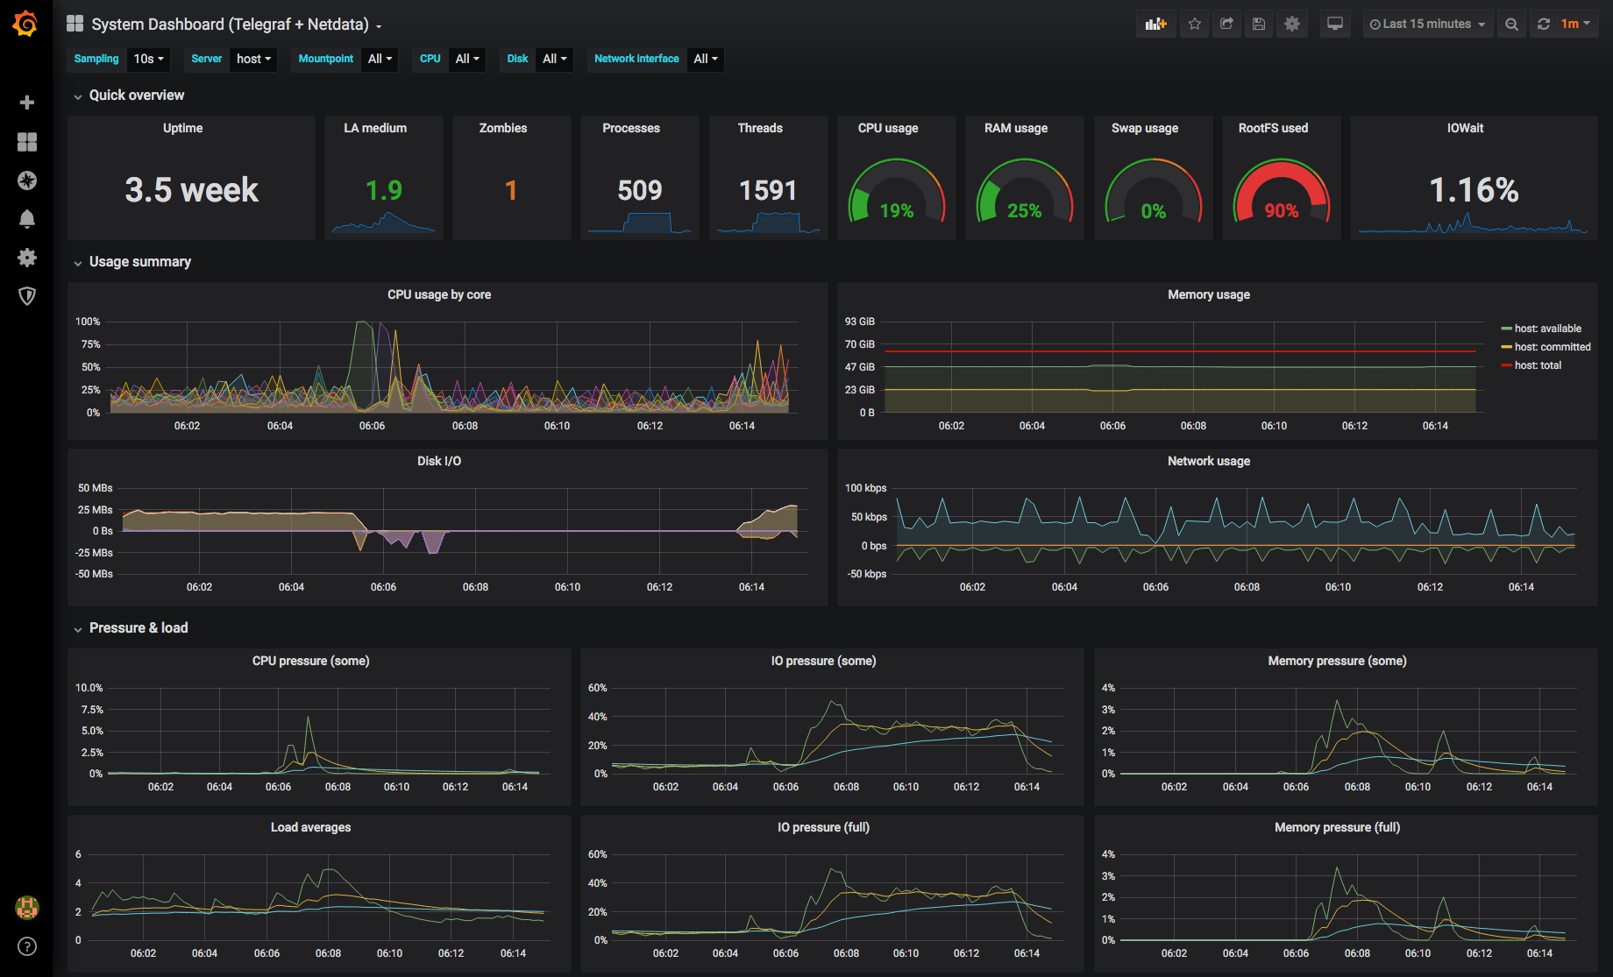
Task: Open the Disk I/O panel title menu
Action: coord(439,461)
